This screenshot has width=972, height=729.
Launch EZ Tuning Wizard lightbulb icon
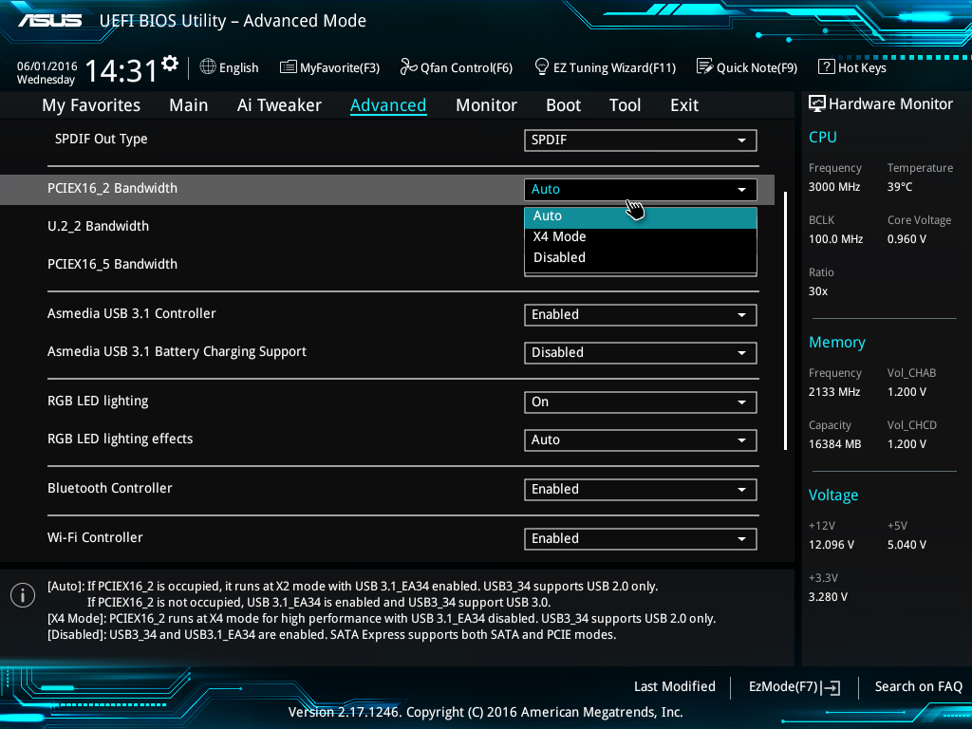(x=542, y=66)
